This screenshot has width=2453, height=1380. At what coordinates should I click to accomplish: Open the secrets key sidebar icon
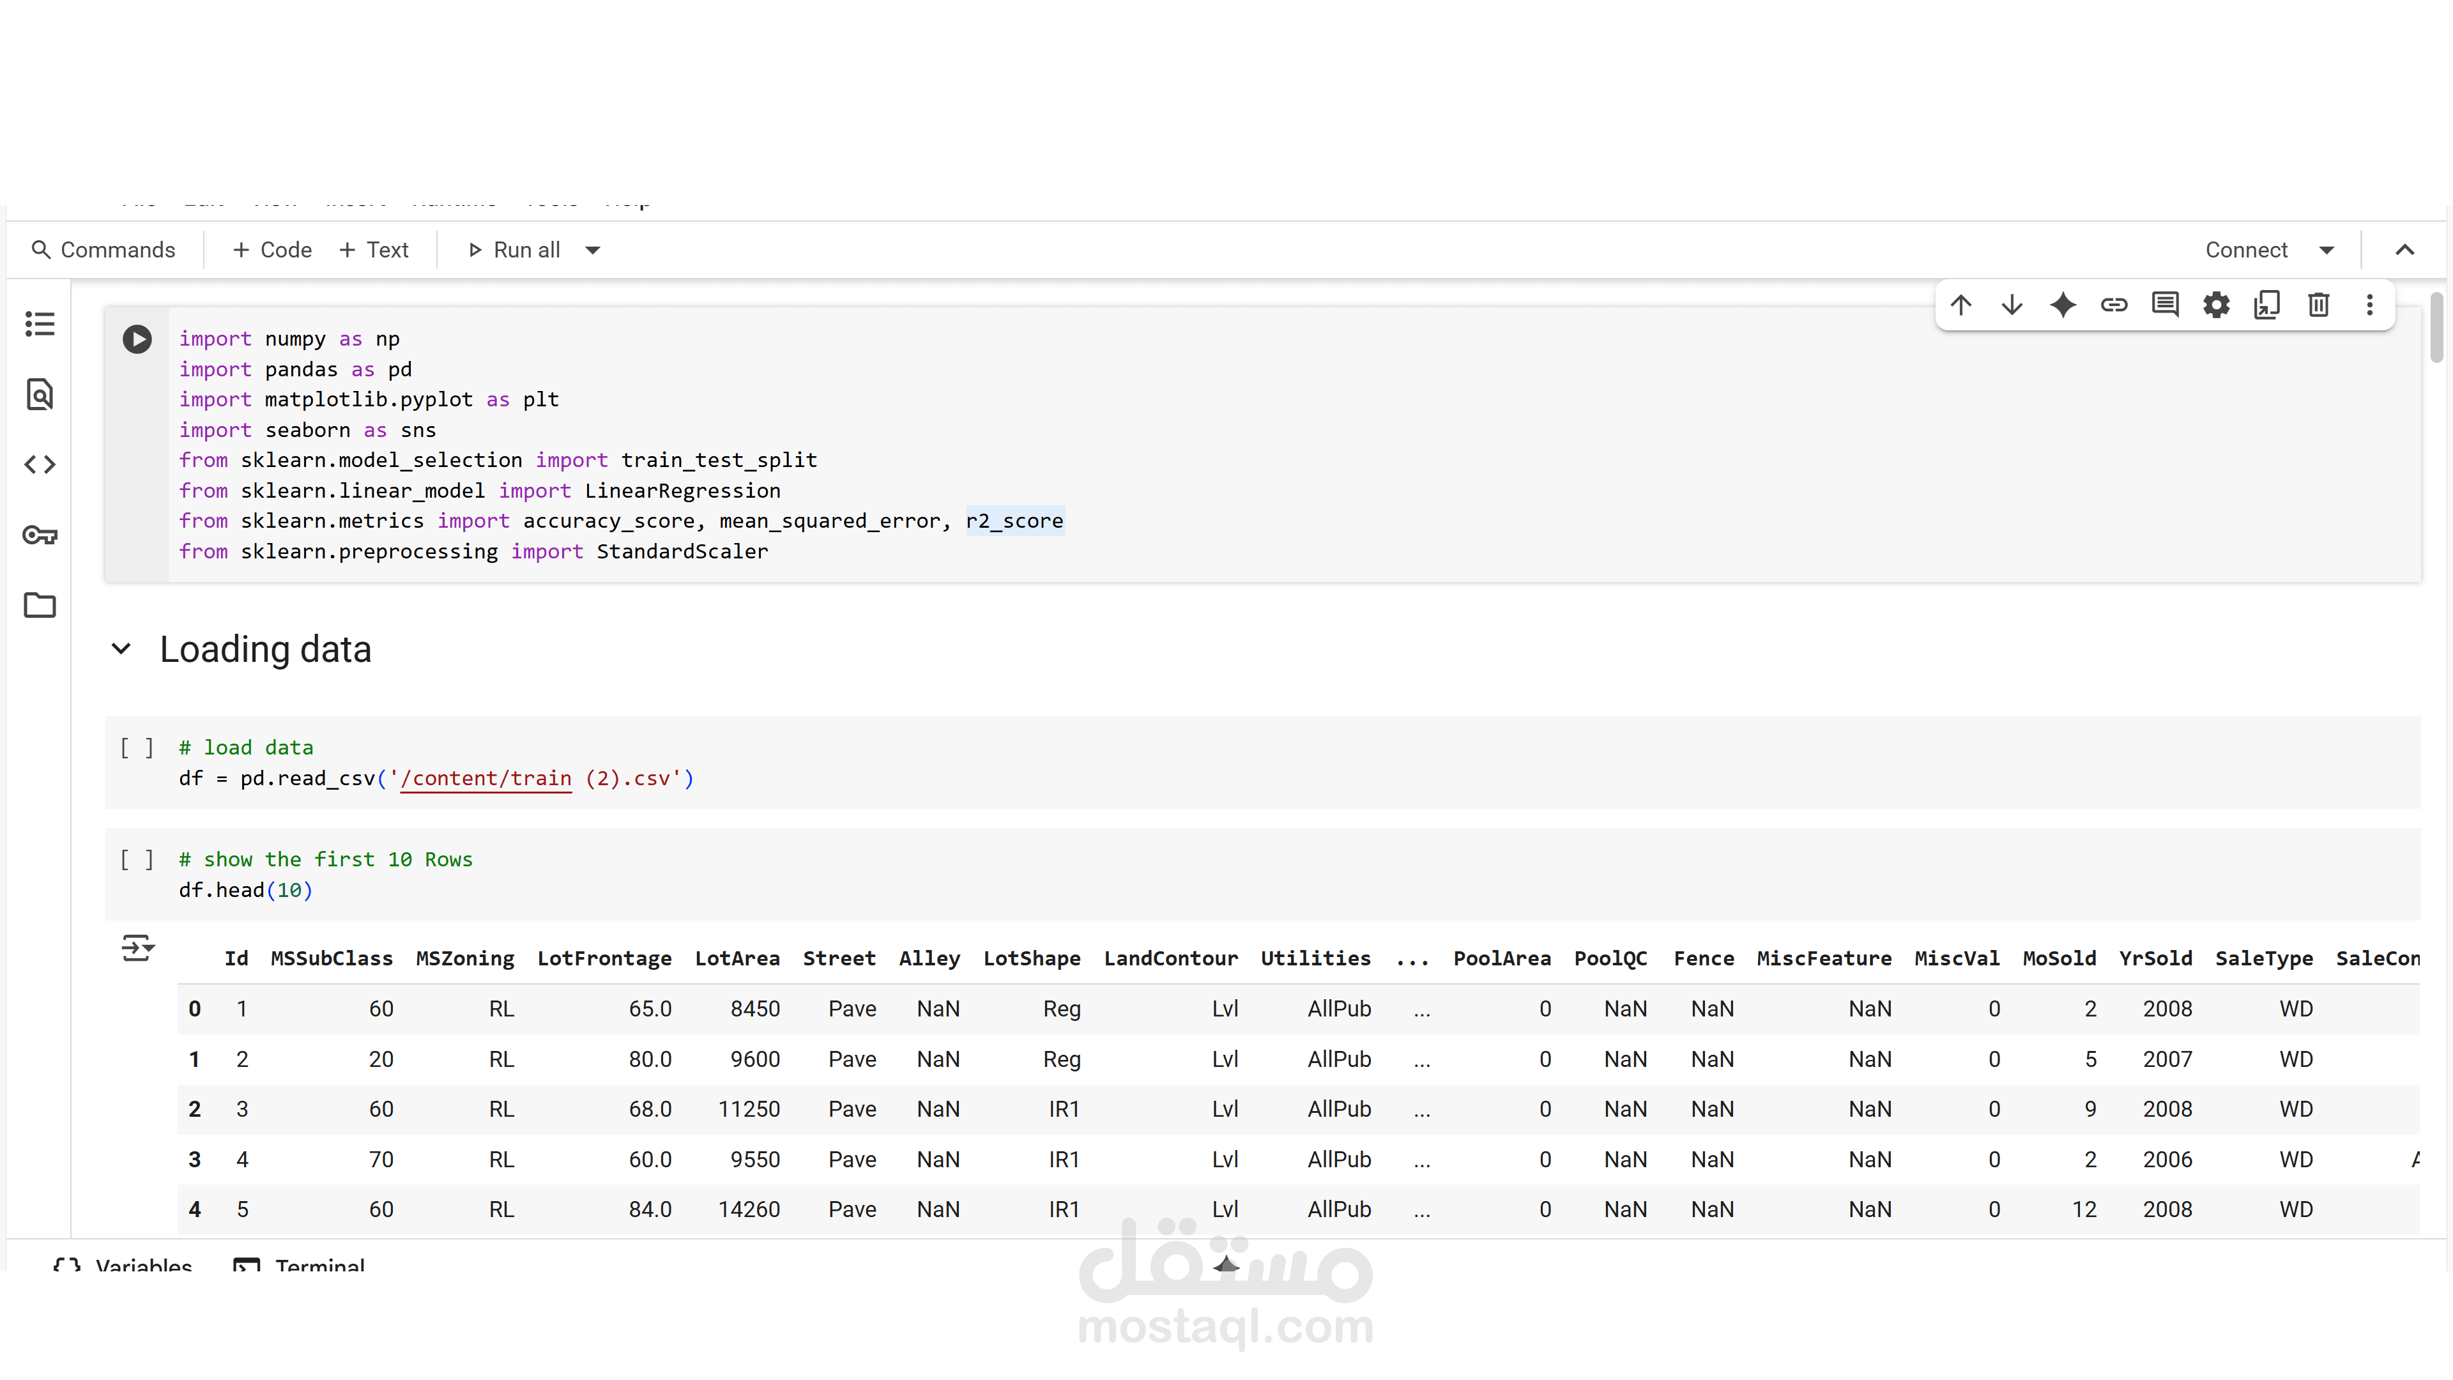(40, 535)
